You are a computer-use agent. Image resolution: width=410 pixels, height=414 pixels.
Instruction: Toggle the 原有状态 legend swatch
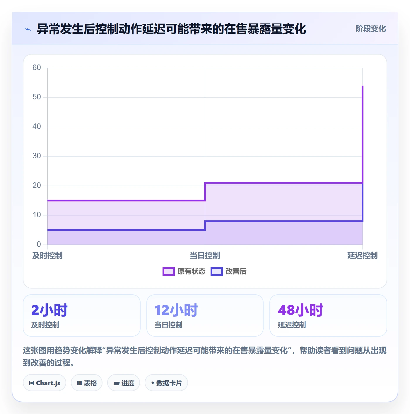pos(169,272)
